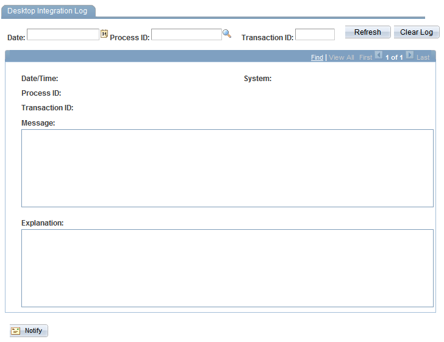Click the View All link
444x342 pixels.
[341, 57]
